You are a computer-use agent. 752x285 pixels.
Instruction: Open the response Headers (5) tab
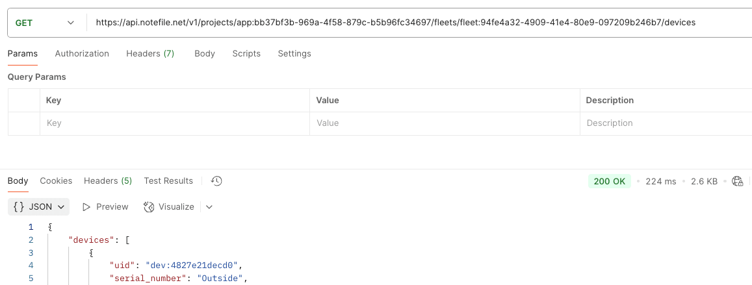108,181
